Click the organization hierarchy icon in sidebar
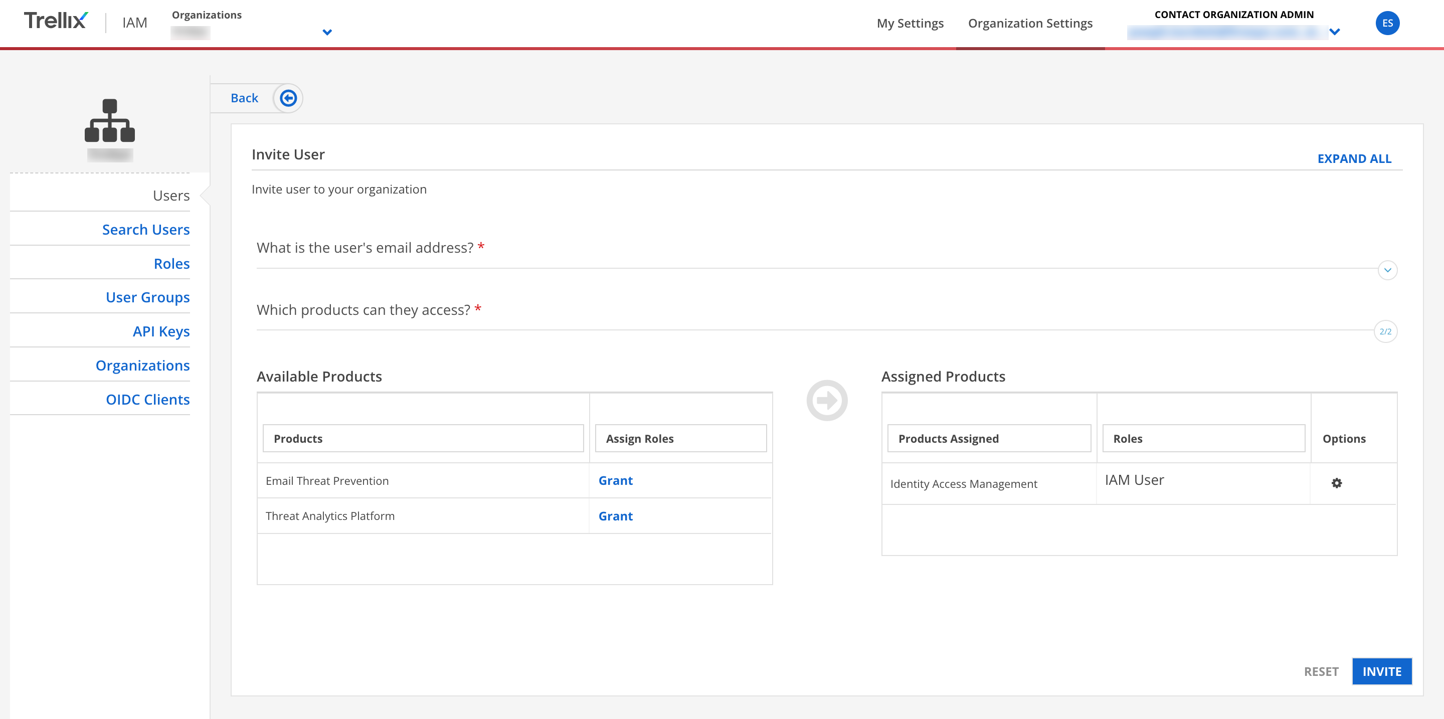 [110, 120]
